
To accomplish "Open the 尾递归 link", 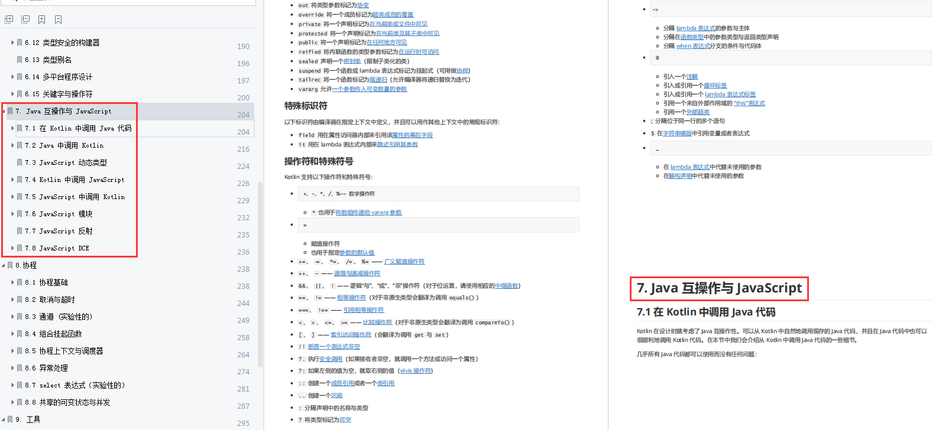I will pyautogui.click(x=378, y=80).
